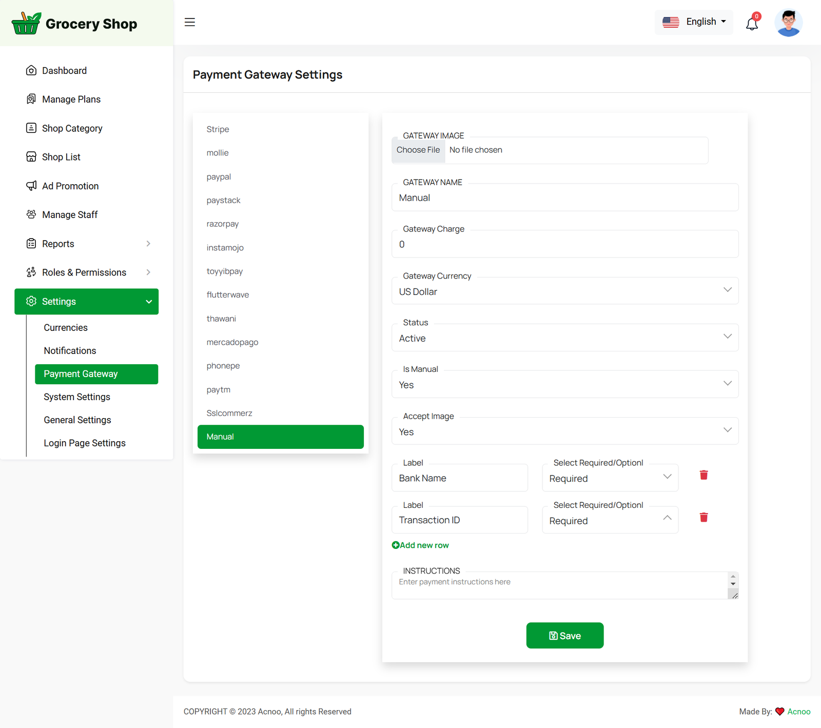Click the Dashboard sidebar icon
821x728 pixels.
pyautogui.click(x=31, y=71)
